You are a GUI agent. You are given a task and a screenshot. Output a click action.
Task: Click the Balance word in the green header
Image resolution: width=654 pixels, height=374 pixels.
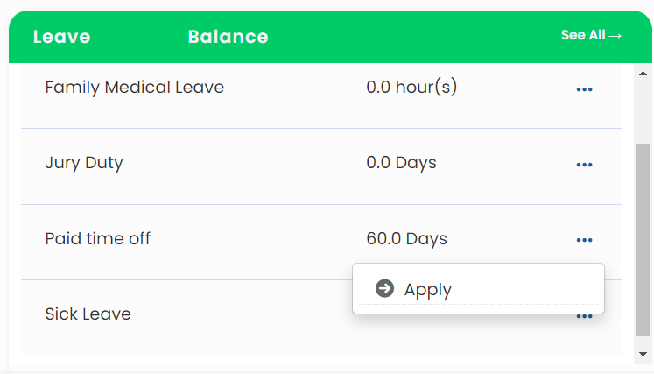coord(229,37)
